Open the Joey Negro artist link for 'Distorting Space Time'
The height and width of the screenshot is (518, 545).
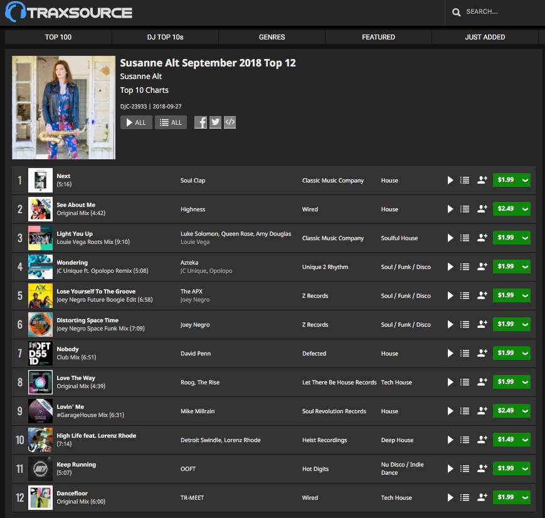[x=195, y=325]
